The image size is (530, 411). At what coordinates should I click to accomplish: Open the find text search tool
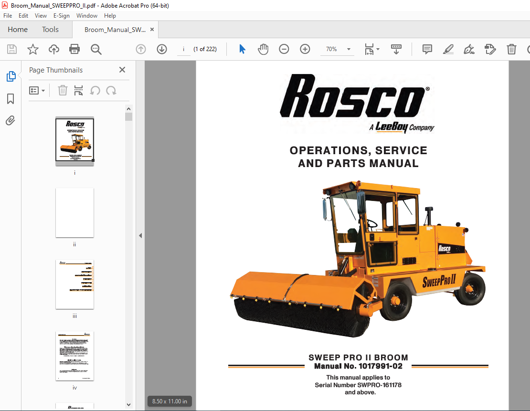click(x=96, y=49)
